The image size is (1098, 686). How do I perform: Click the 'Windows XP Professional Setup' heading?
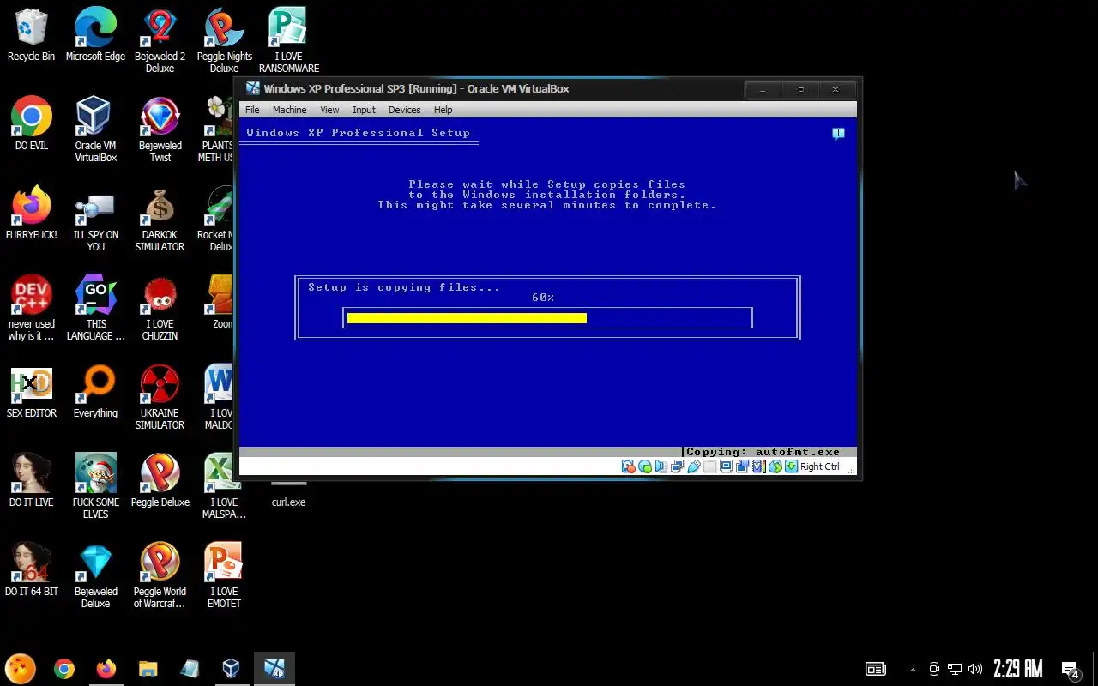[x=359, y=133]
